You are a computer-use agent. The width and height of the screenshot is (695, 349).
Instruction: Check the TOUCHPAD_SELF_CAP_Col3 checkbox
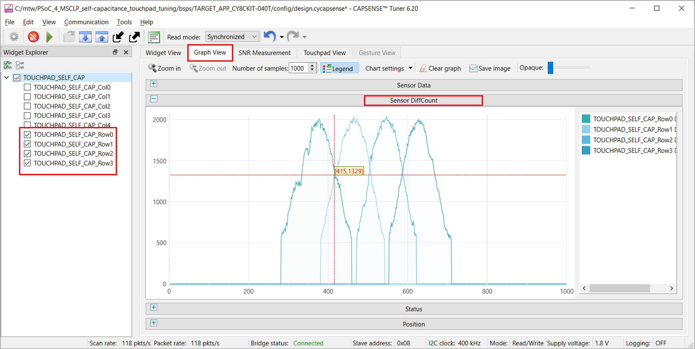27,115
